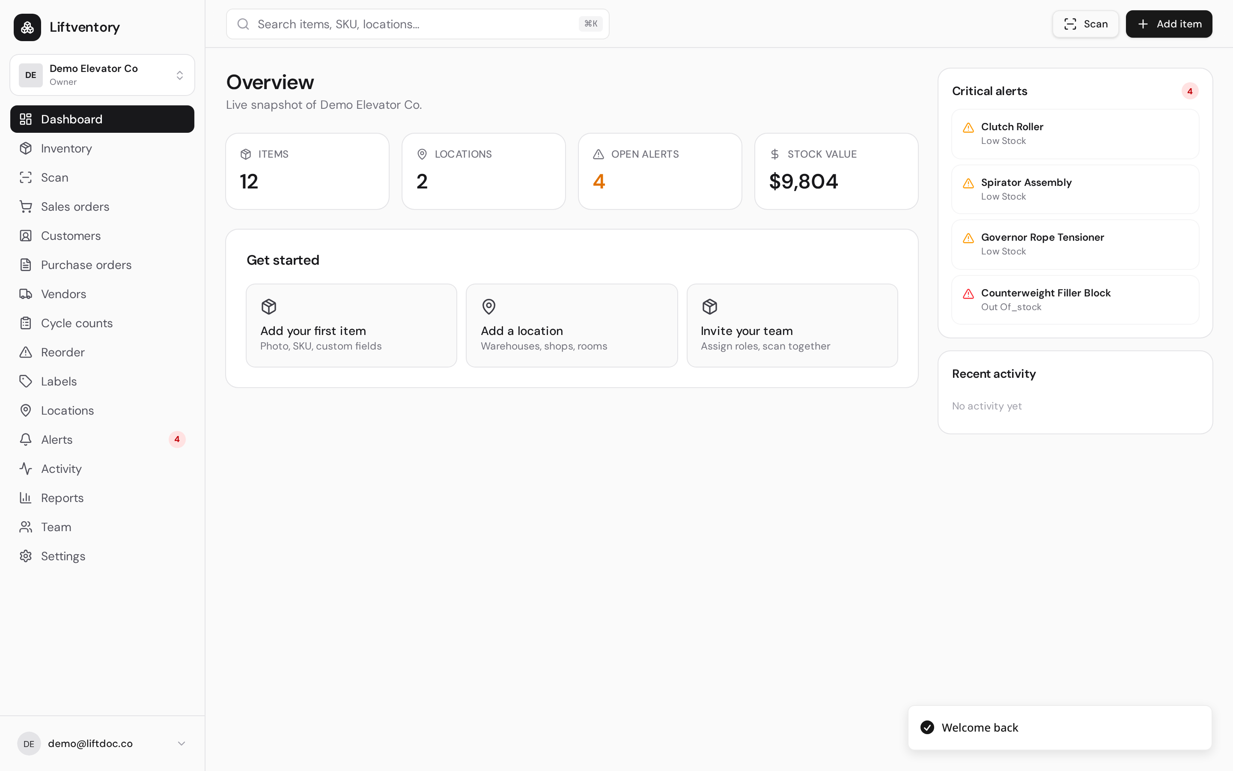Open Vendors truck icon in sidebar
Image resolution: width=1233 pixels, height=771 pixels.
coord(26,294)
